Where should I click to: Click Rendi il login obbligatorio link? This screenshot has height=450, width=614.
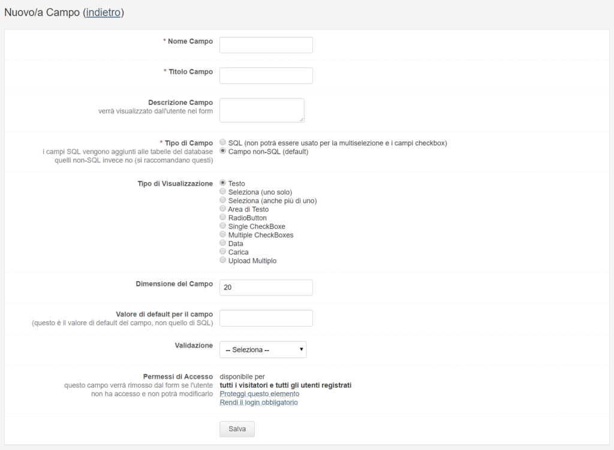[x=258, y=403]
